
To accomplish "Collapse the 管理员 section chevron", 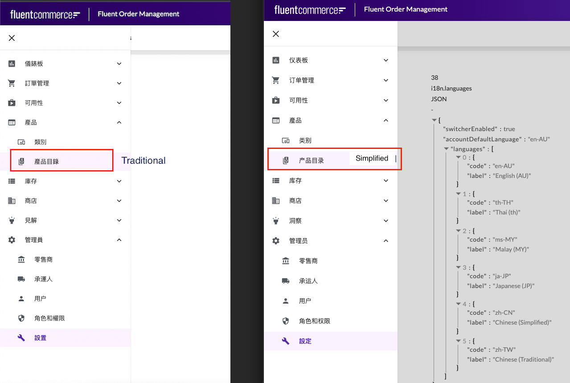I will click(x=386, y=241).
